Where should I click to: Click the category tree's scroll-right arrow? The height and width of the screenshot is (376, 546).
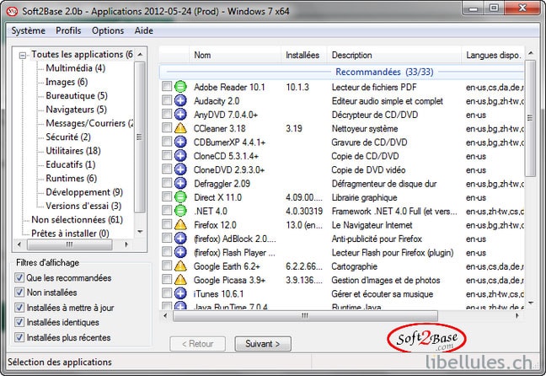tap(126, 244)
